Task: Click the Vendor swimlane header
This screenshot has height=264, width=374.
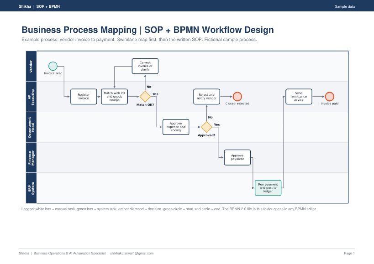Action: pos(31,66)
